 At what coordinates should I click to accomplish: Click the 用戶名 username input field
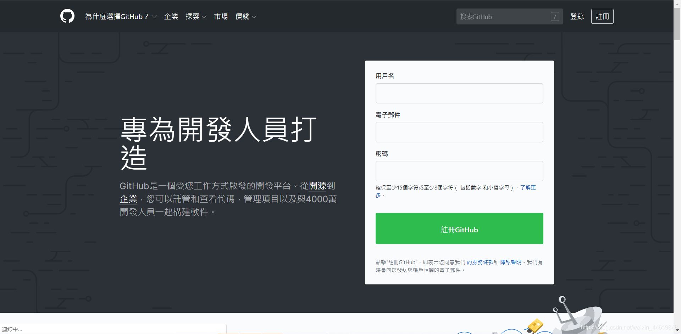pos(459,93)
